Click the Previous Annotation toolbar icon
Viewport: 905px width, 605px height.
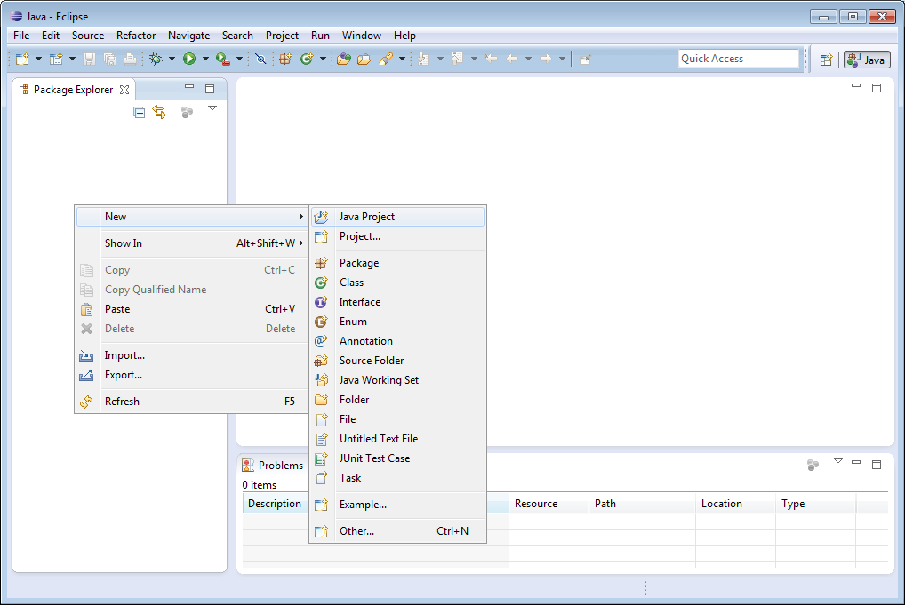pos(457,59)
